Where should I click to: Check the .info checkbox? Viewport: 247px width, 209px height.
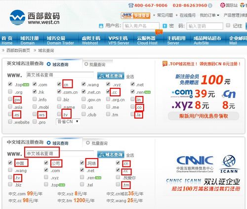(x=35, y=99)
